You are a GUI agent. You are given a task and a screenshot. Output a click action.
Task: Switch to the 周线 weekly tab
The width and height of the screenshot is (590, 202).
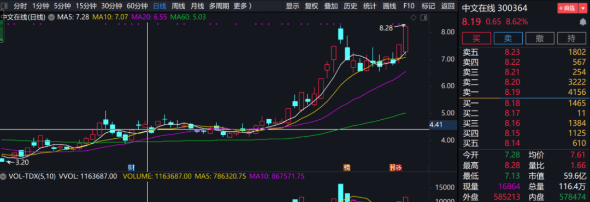click(x=178, y=6)
